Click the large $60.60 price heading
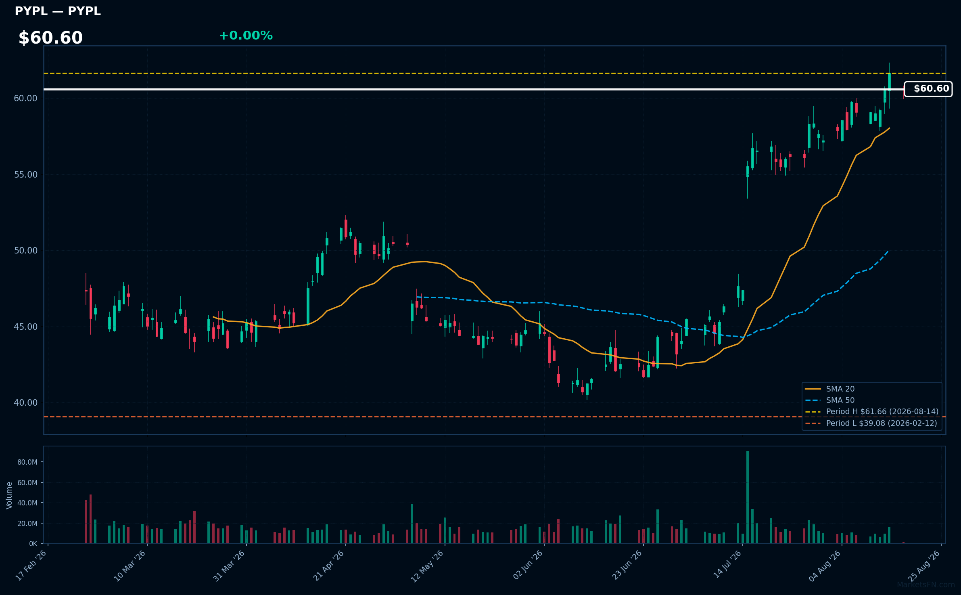The height and width of the screenshot is (595, 961). (x=50, y=38)
